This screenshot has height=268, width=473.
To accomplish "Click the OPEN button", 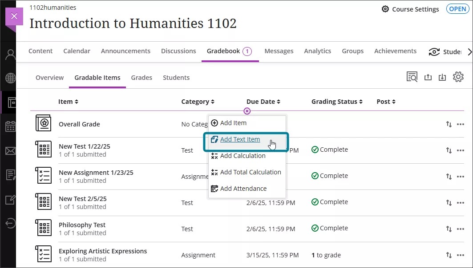I will tap(457, 8).
